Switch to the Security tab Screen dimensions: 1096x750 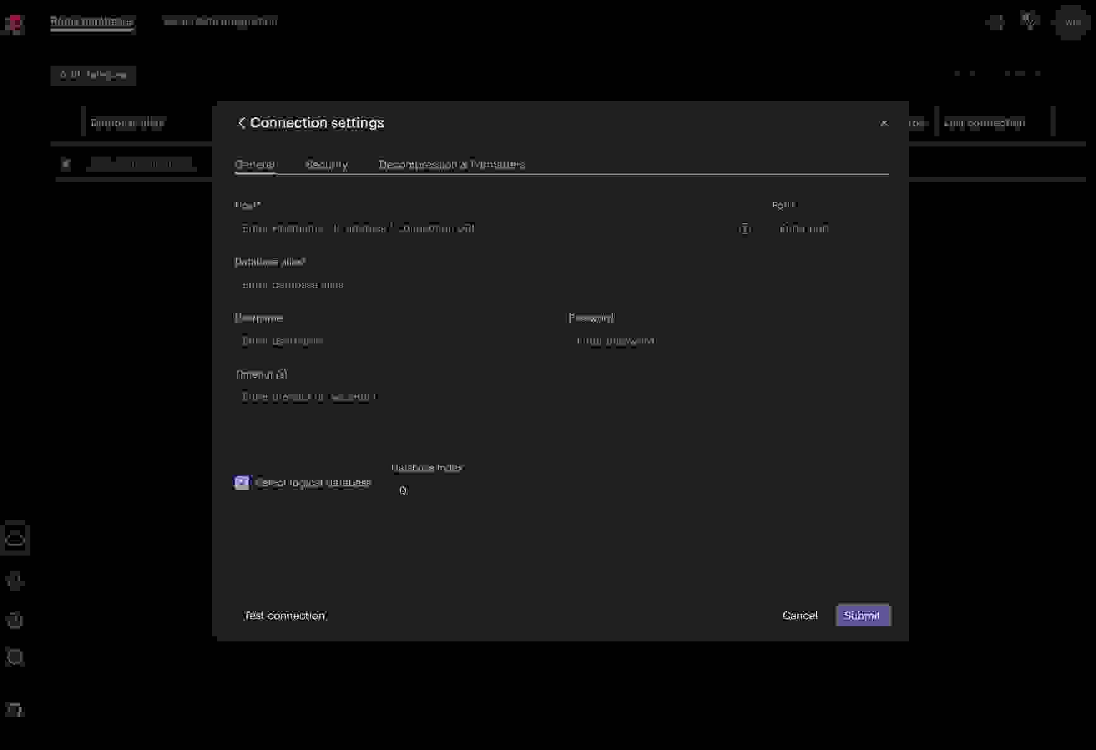pos(326,165)
